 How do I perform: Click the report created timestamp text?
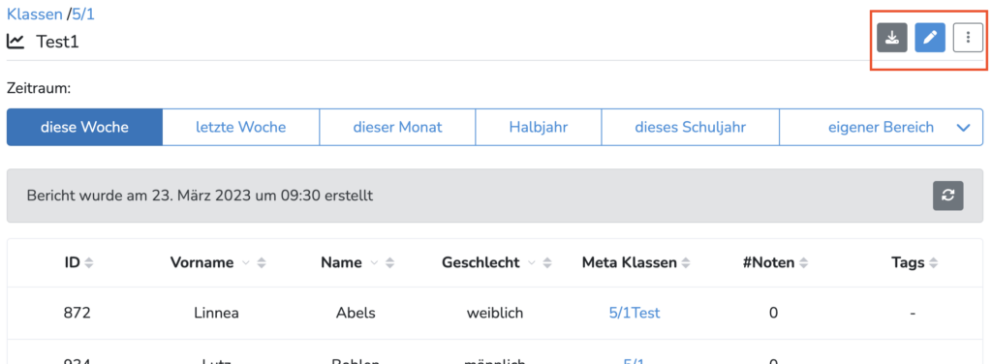point(200,196)
